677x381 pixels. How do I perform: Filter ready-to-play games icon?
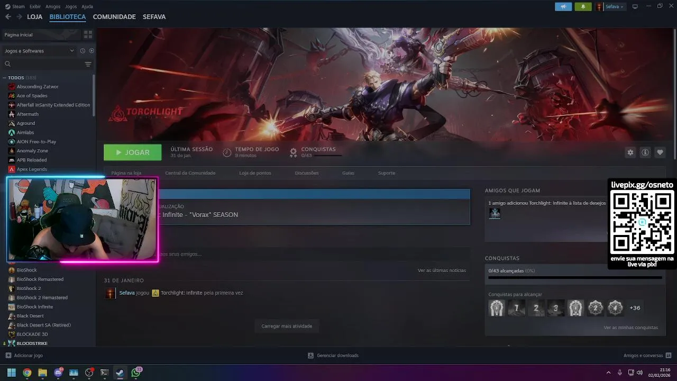pyautogui.click(x=92, y=51)
